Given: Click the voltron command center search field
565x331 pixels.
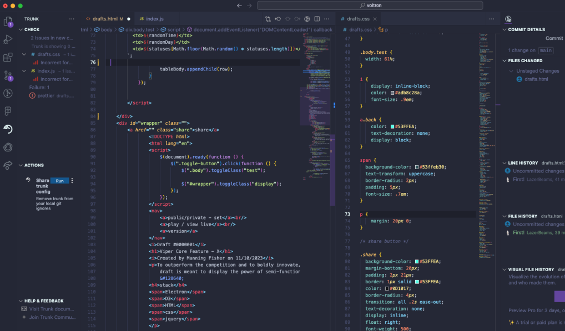Looking at the screenshot, I should coord(370,6).
